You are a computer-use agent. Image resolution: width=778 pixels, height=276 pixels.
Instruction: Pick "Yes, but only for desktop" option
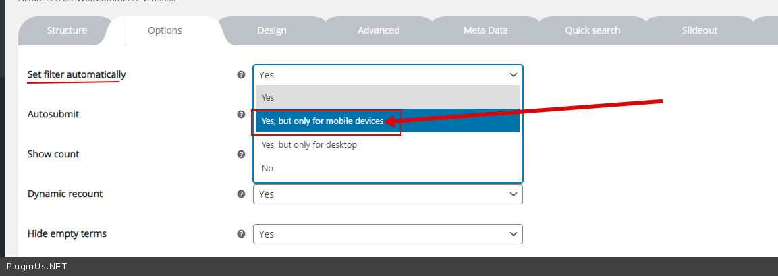387,144
